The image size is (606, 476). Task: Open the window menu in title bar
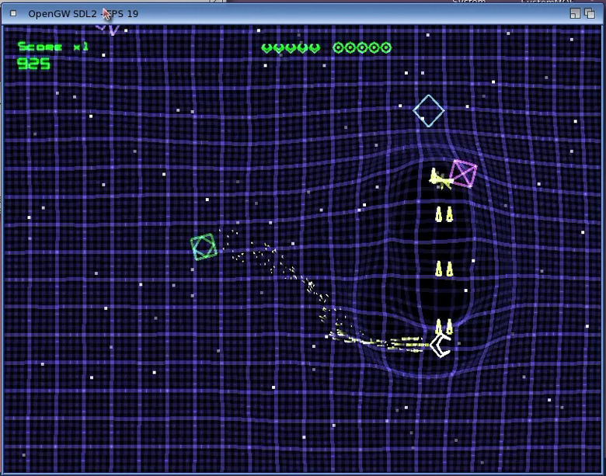[13, 13]
